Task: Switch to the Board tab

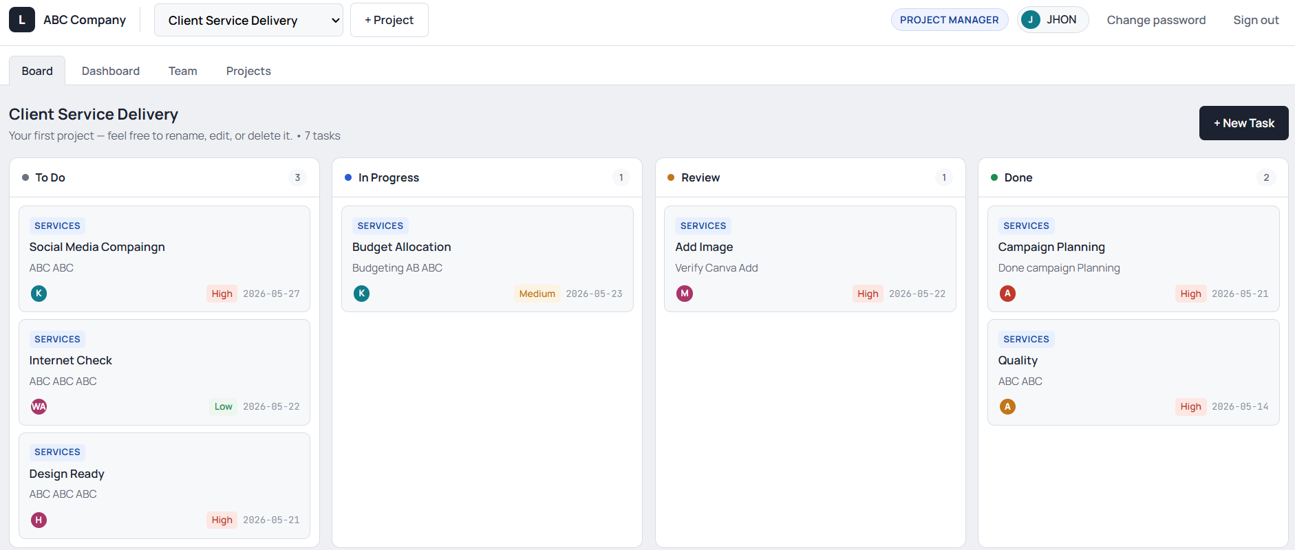Action: pos(37,71)
